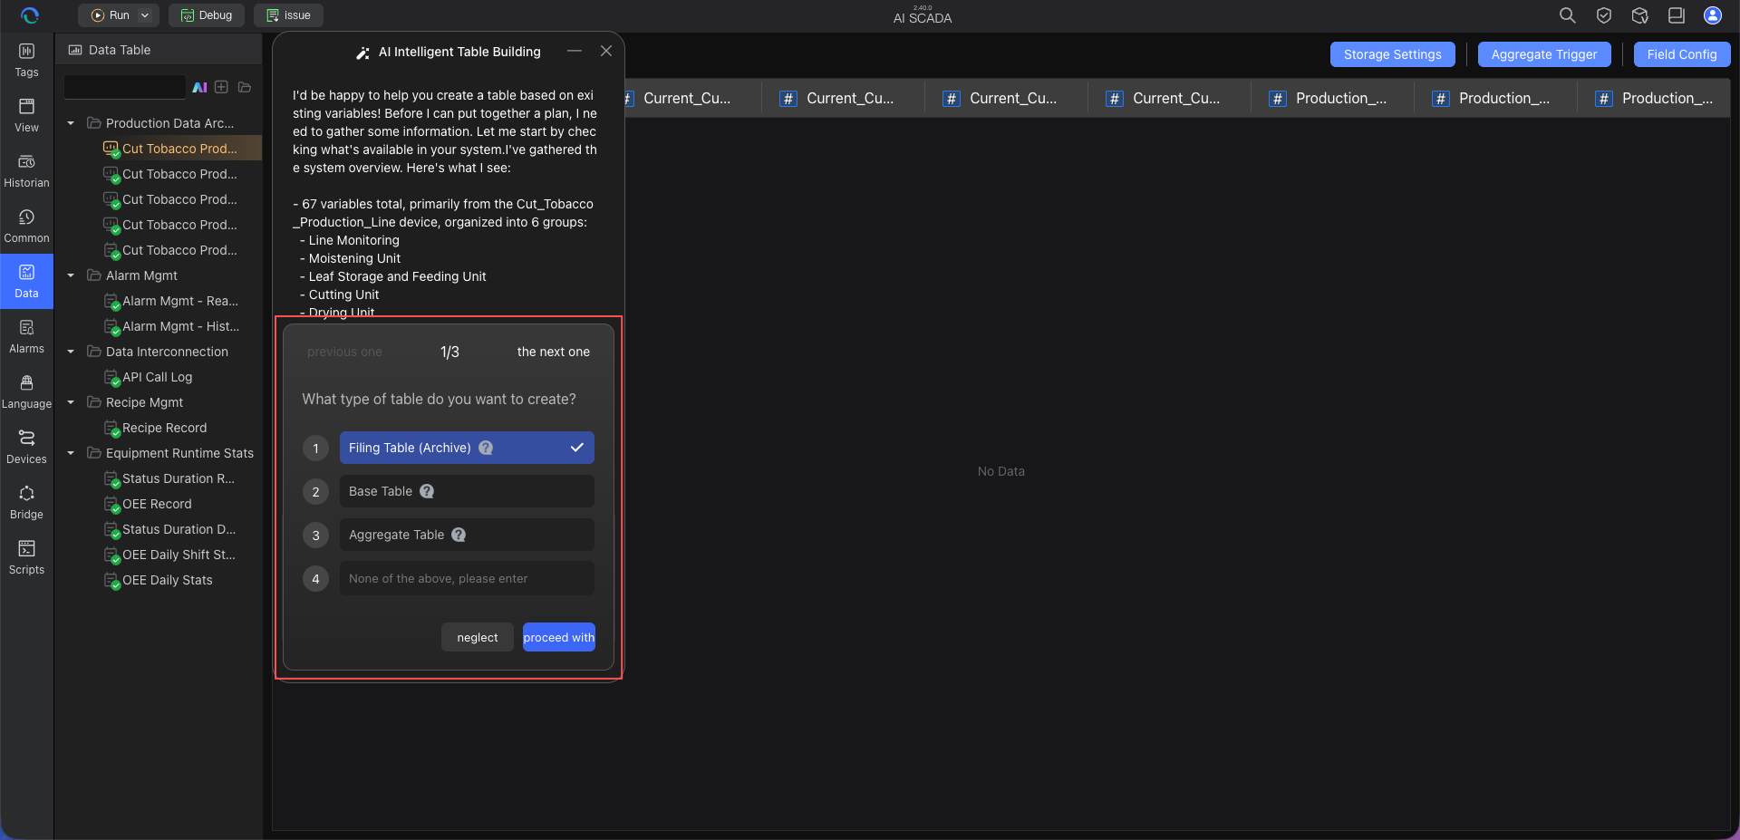Close the AI Intelligent Table Building dialog
1740x840 pixels.
point(606,51)
